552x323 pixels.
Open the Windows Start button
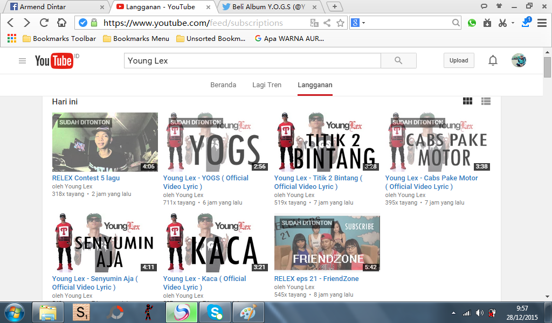[x=14, y=312]
